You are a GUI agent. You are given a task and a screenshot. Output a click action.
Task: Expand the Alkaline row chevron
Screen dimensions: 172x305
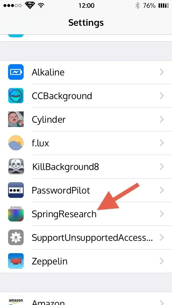pos(162,72)
